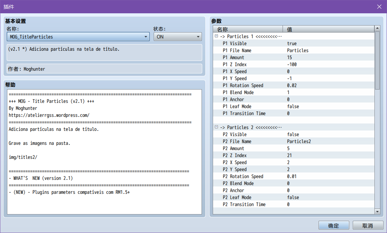Click the parameter list scroll-down arrow
The image size is (387, 233).
[377, 211]
